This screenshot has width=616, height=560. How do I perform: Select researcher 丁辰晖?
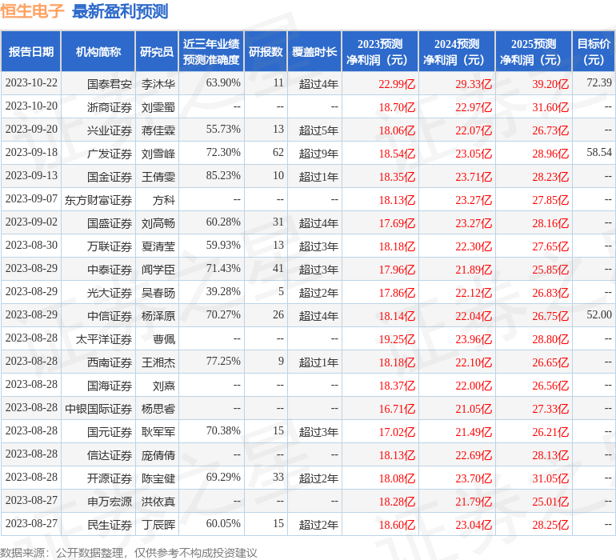[158, 524]
